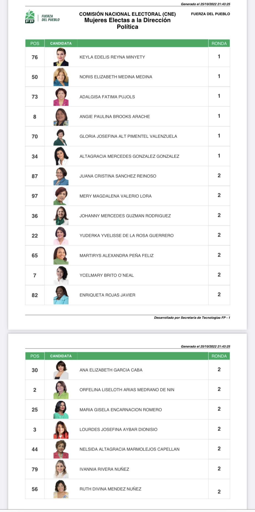Click photo of Altagracia Mercedes Gonzalez Gonzalez
The width and height of the screenshot is (255, 512).
click(61, 156)
